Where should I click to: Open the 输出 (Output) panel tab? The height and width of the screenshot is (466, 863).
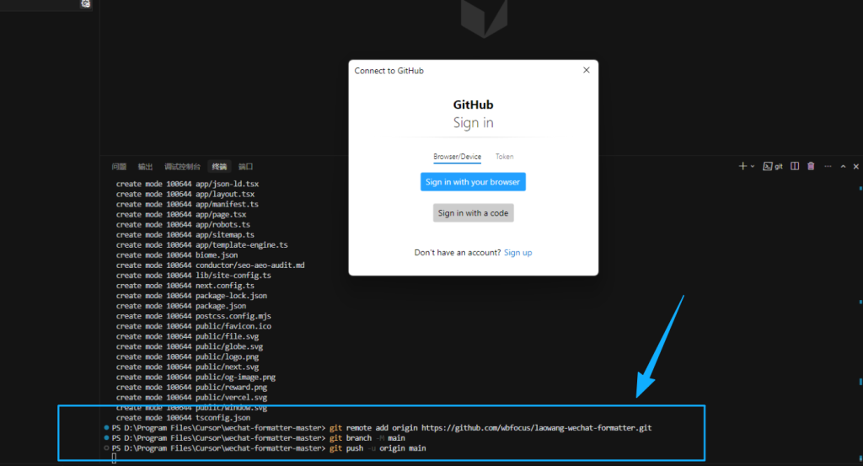pyautogui.click(x=145, y=167)
